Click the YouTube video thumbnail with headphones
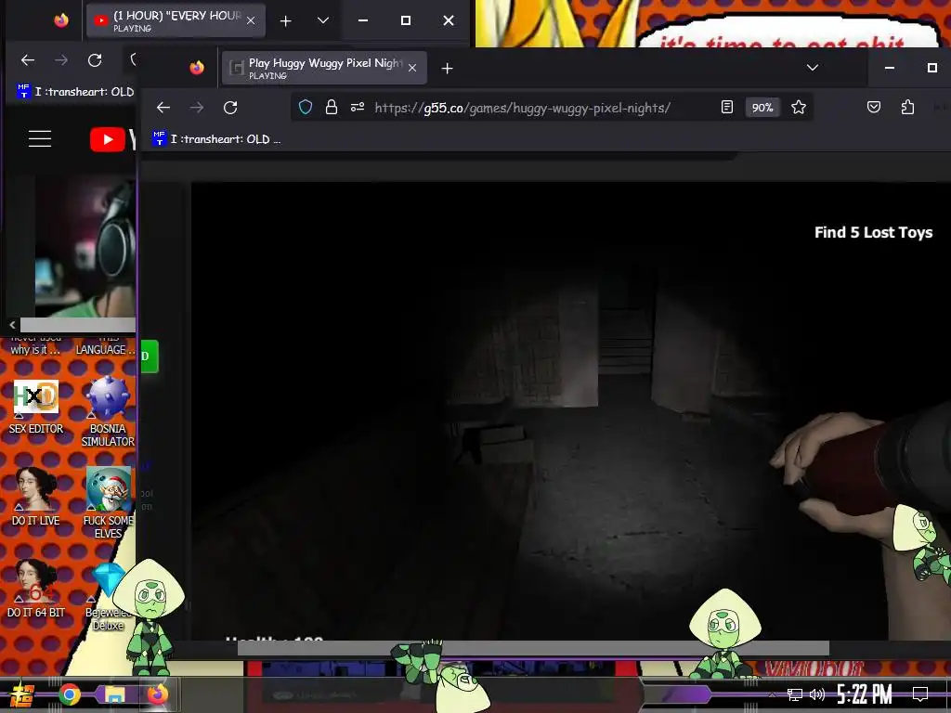The width and height of the screenshot is (951, 713). click(85, 245)
